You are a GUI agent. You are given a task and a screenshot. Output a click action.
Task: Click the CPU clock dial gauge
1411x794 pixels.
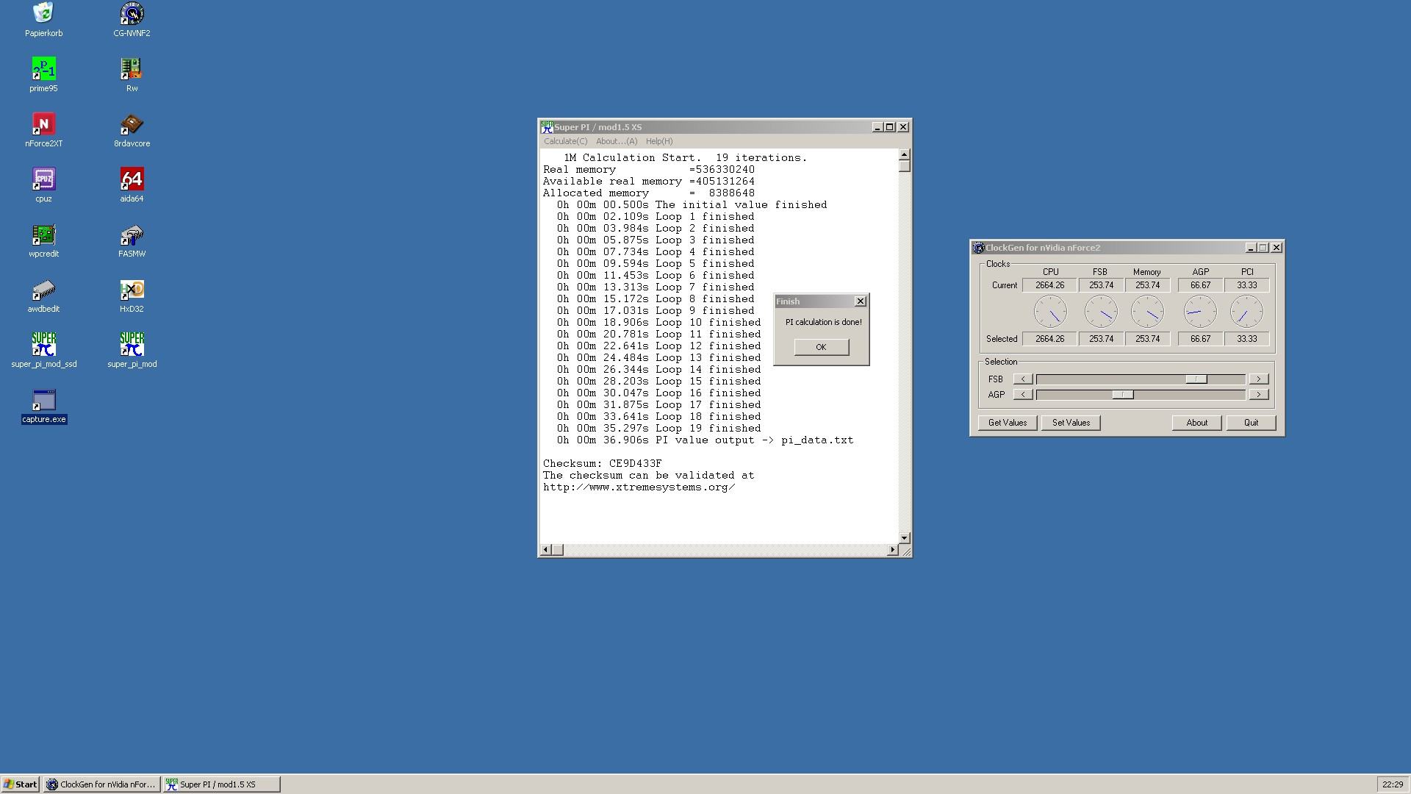click(1050, 312)
